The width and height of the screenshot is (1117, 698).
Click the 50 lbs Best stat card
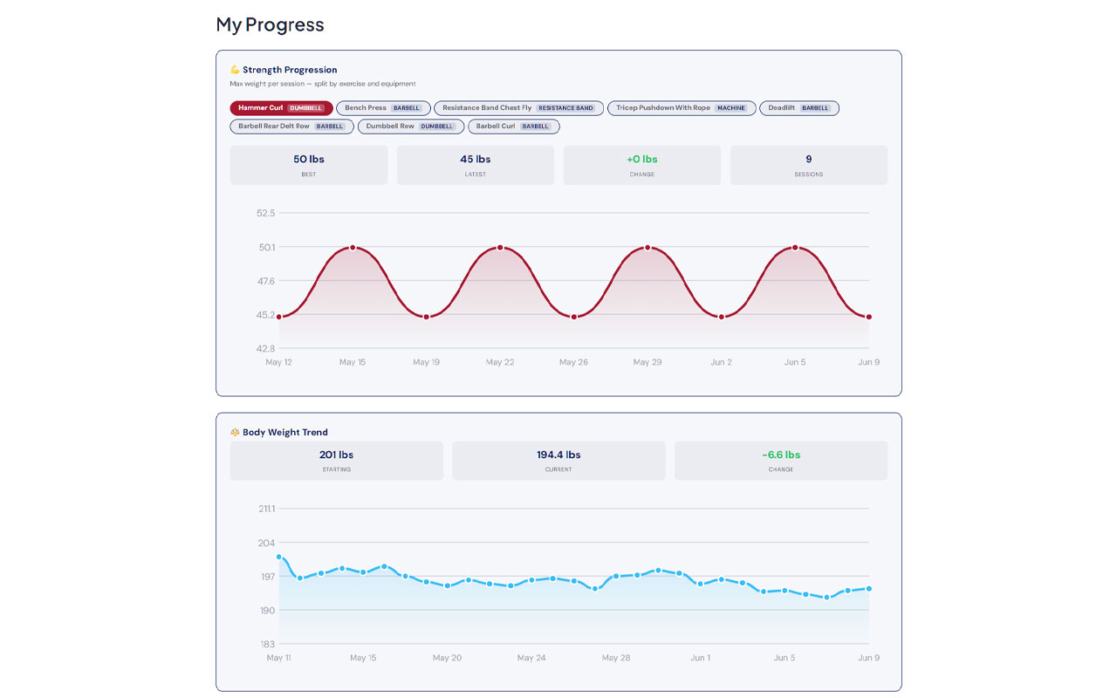pyautogui.click(x=309, y=165)
